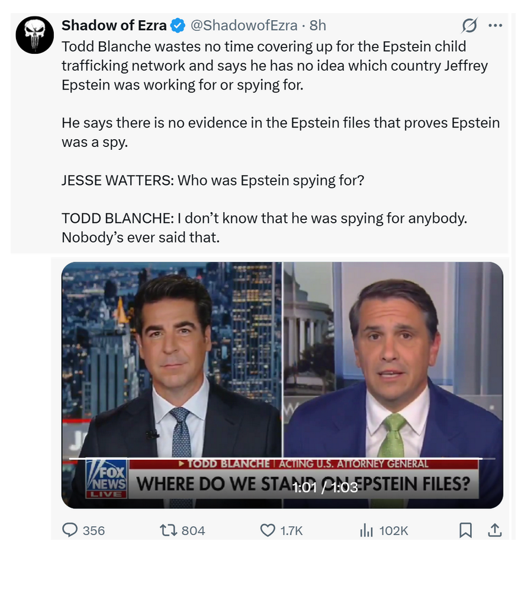Click the Shadow of Ezra display name
This screenshot has height=589, width=521.
(x=114, y=25)
